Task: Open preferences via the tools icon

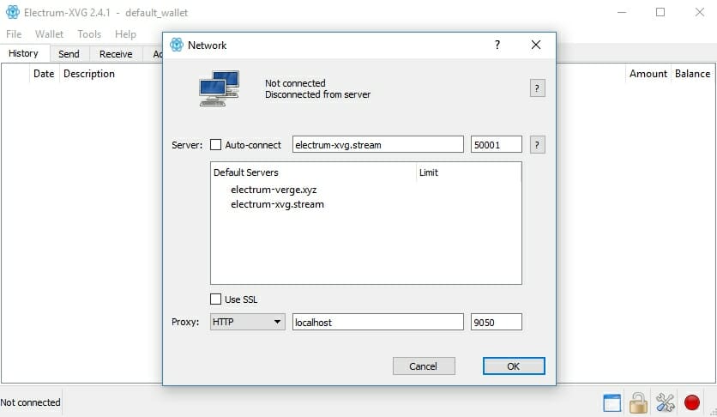Action: 665,402
